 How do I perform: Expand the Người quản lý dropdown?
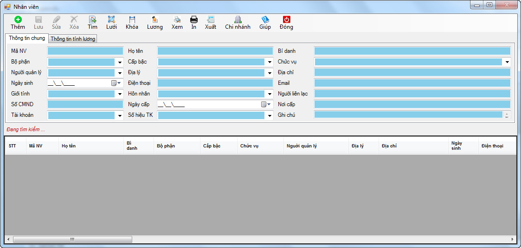point(120,73)
